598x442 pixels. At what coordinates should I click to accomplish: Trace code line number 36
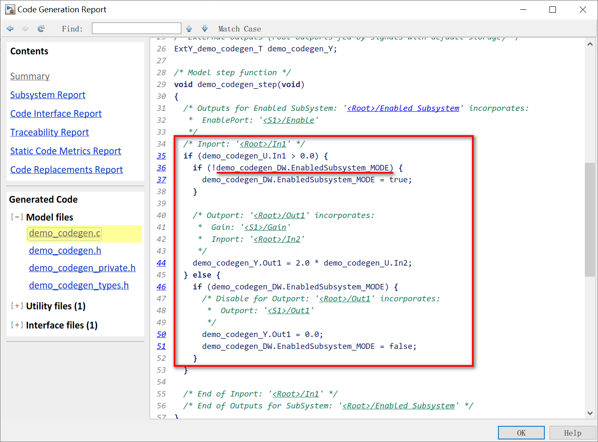161,168
